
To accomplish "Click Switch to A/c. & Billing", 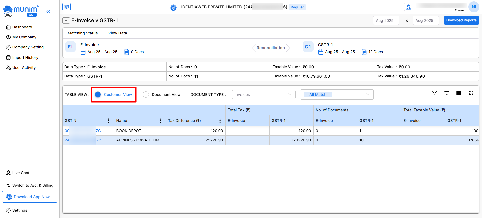I will click(33, 185).
